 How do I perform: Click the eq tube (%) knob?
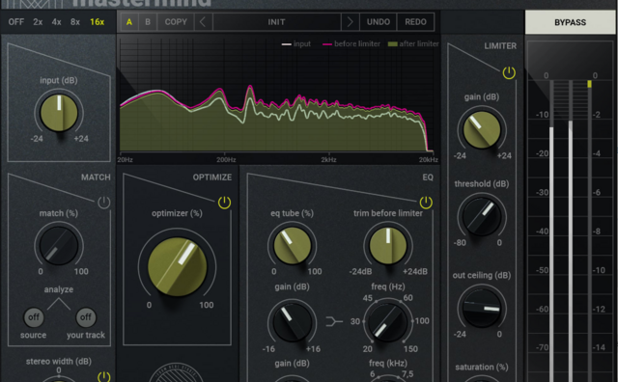292,246
